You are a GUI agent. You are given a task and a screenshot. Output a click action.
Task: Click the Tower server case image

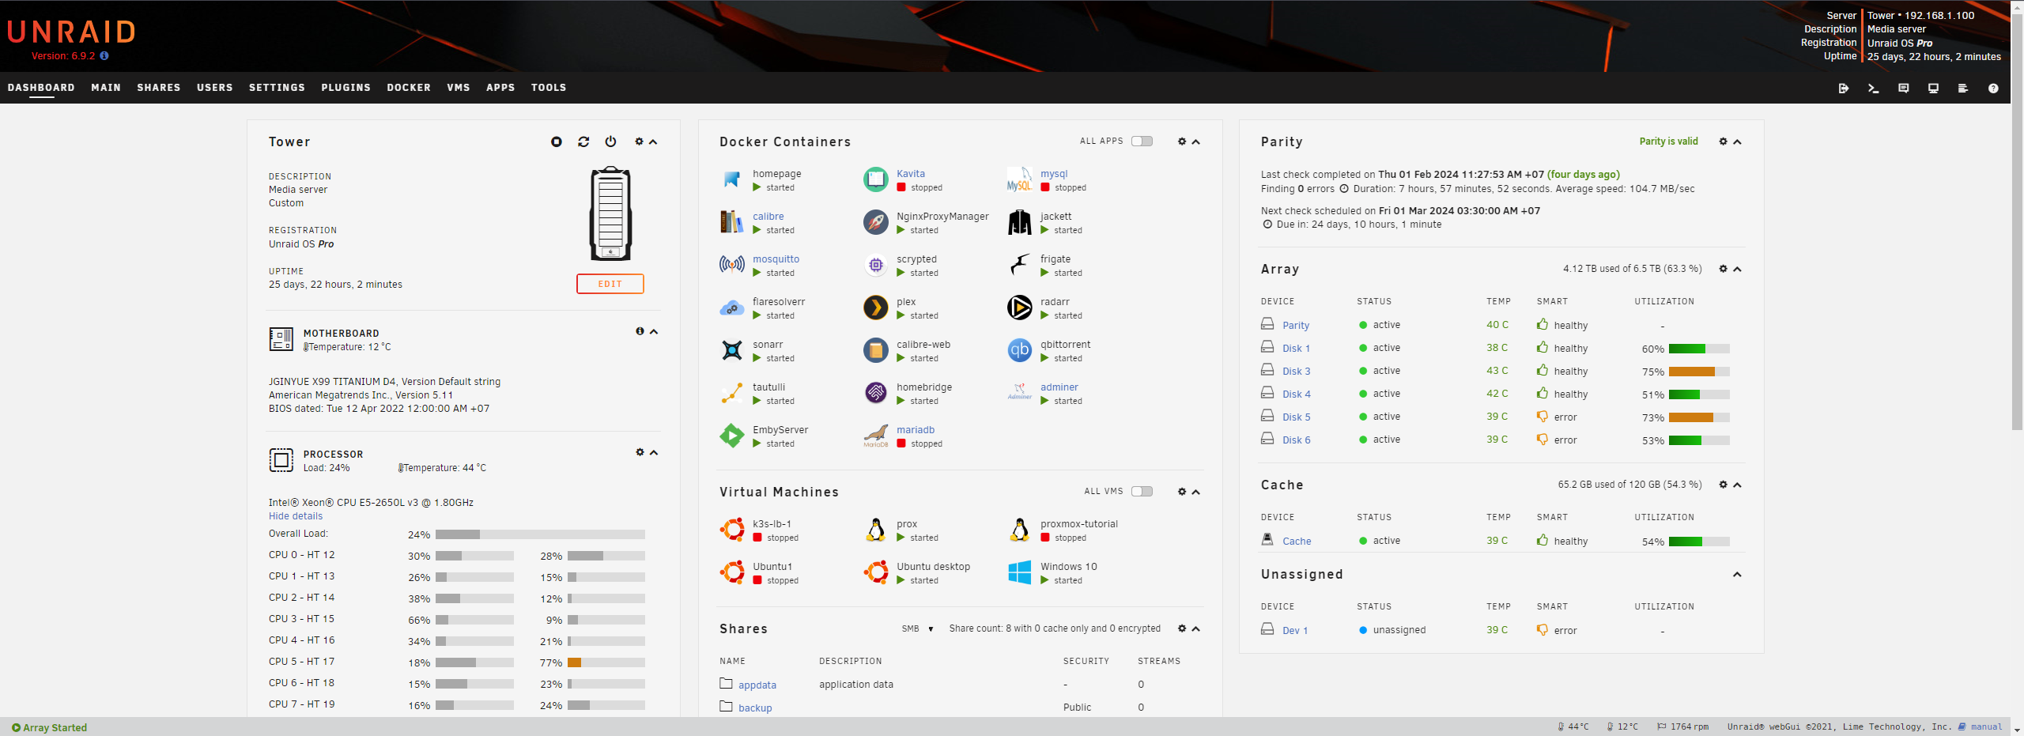(610, 213)
